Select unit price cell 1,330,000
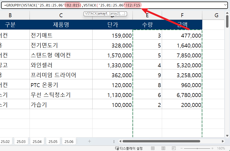 click(x=112, y=64)
